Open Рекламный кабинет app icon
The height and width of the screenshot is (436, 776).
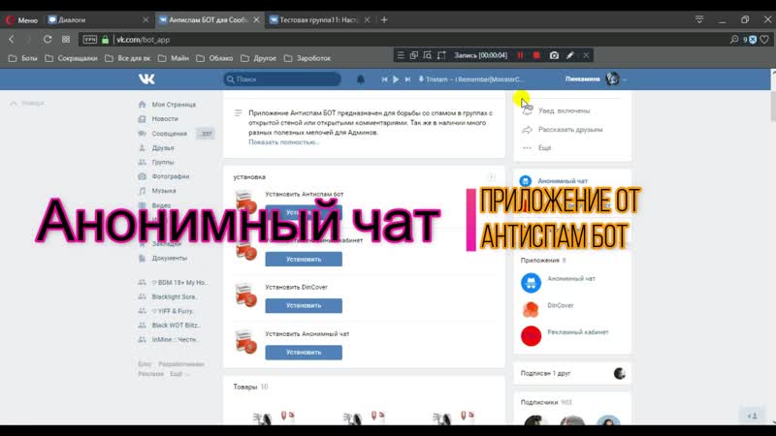(531, 336)
